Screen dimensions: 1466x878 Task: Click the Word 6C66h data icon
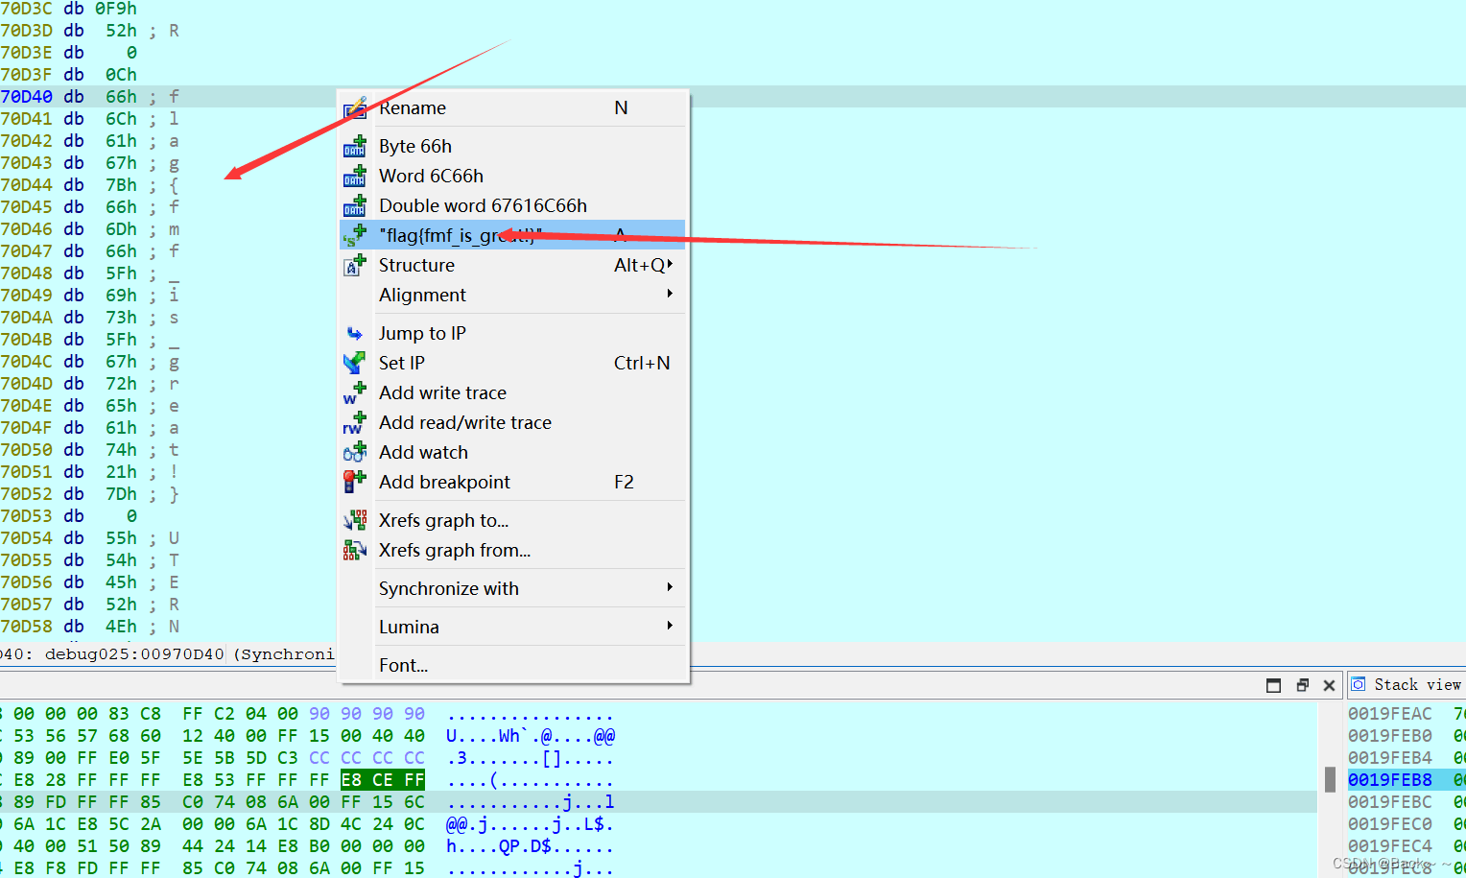pyautogui.click(x=355, y=176)
